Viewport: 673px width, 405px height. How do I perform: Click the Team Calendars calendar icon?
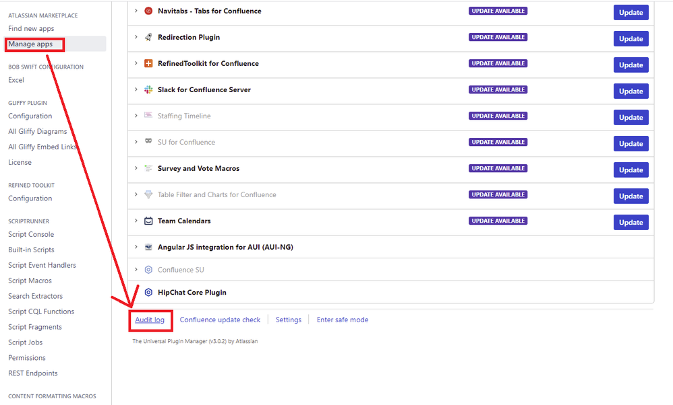tap(148, 221)
